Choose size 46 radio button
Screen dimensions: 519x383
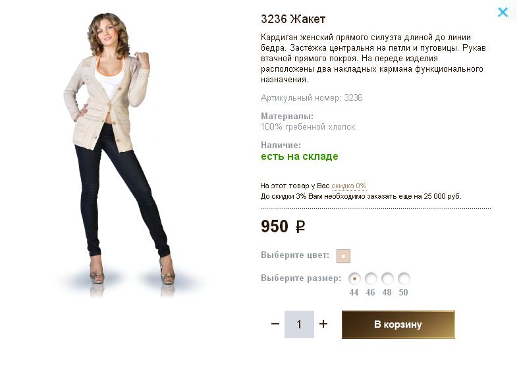pyautogui.click(x=371, y=278)
